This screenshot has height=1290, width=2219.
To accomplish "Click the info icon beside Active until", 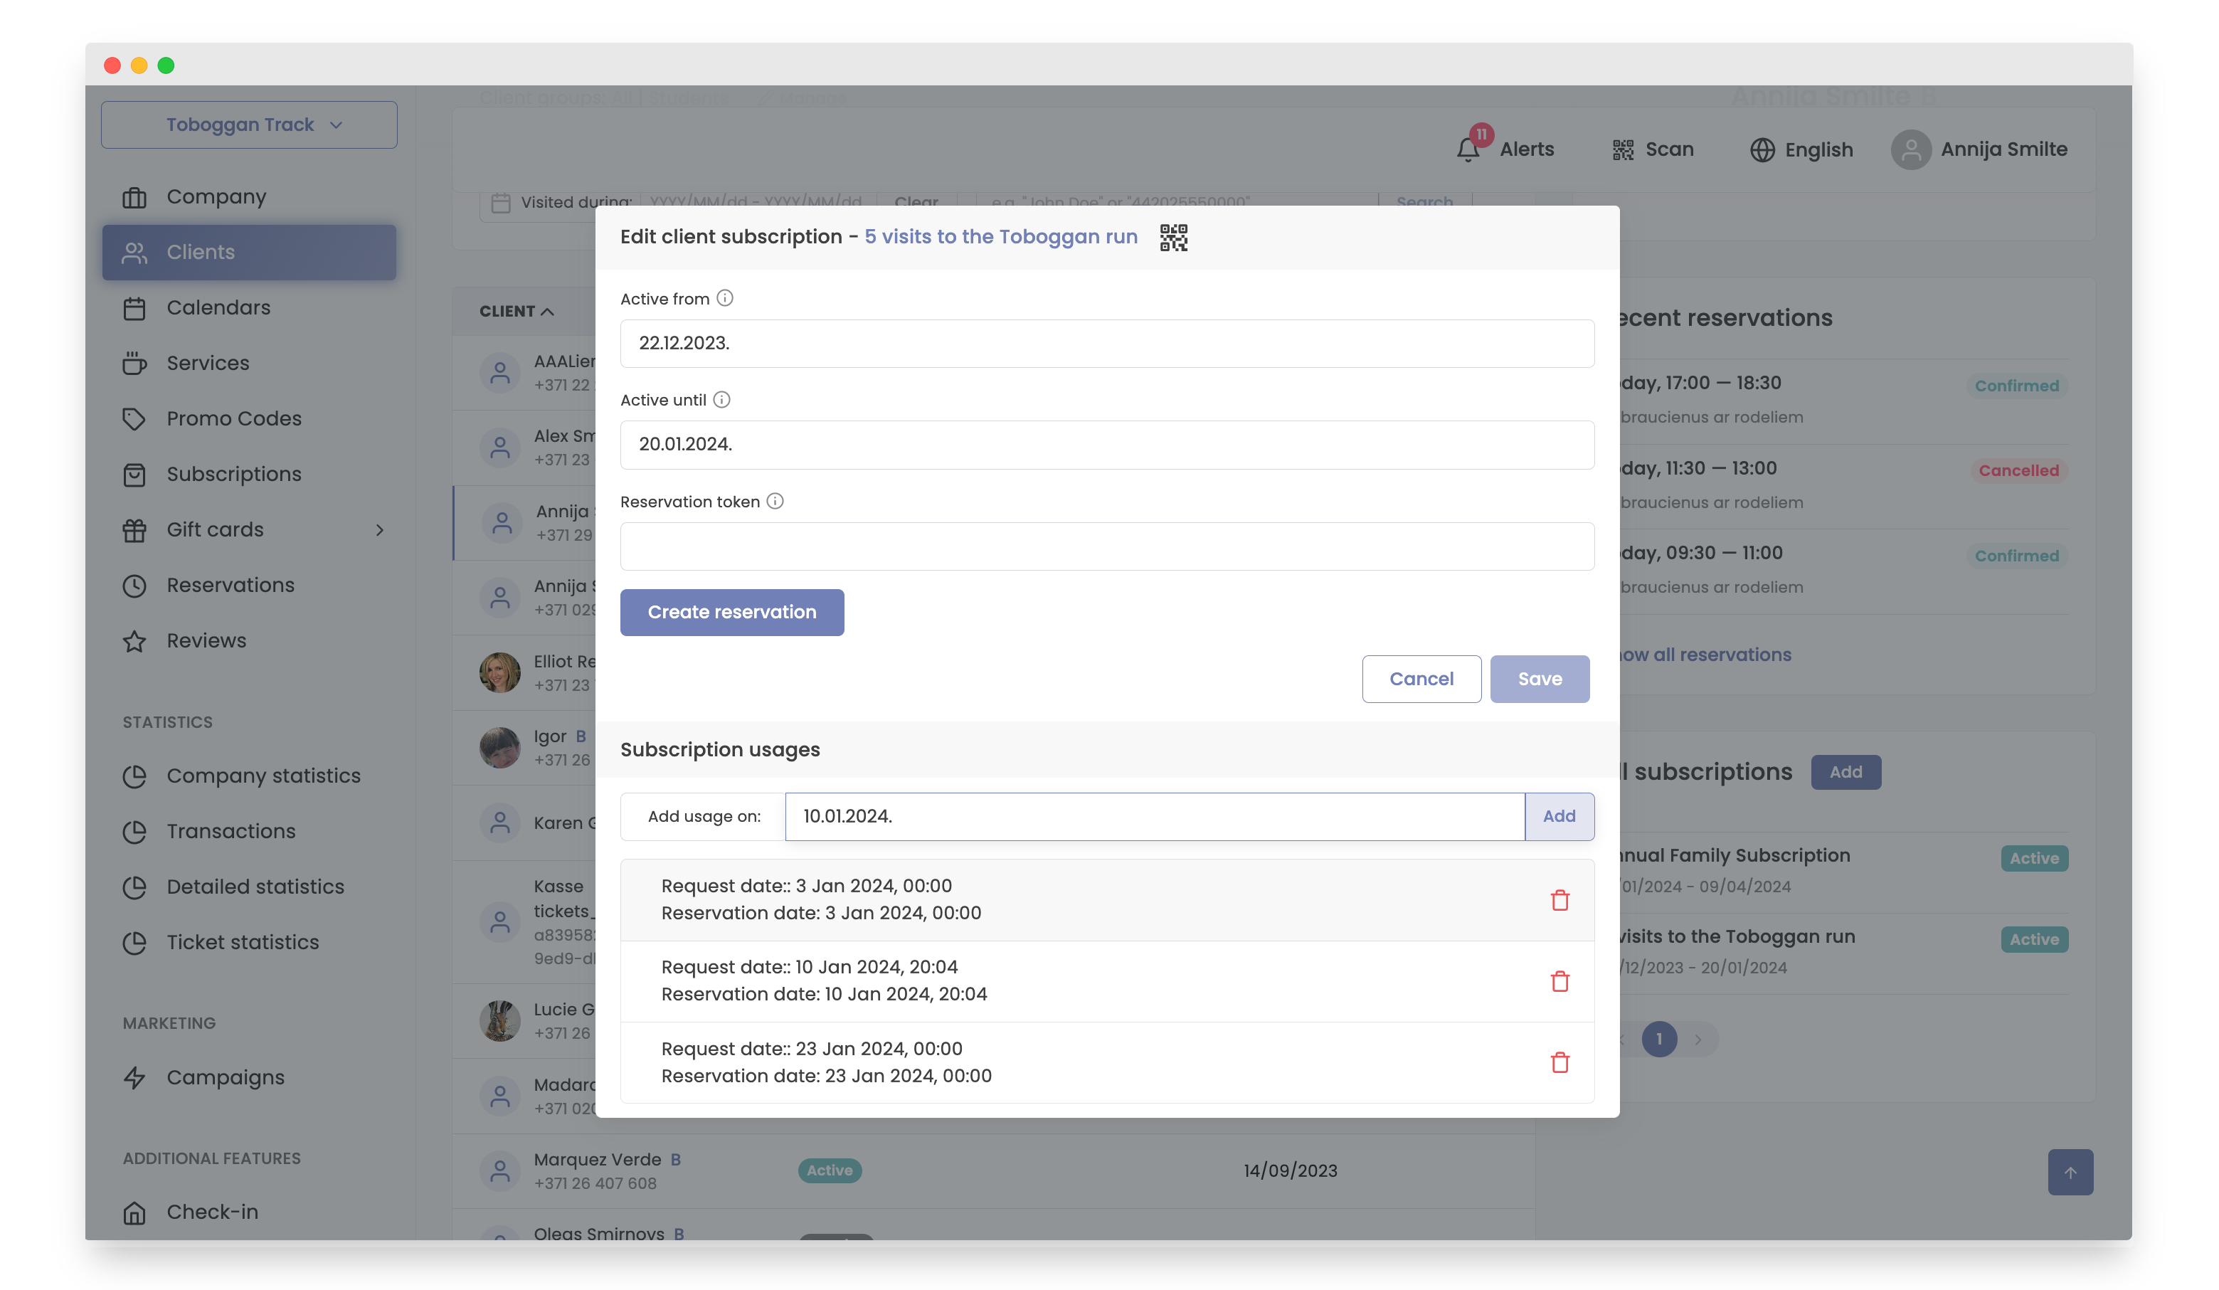I will point(721,400).
